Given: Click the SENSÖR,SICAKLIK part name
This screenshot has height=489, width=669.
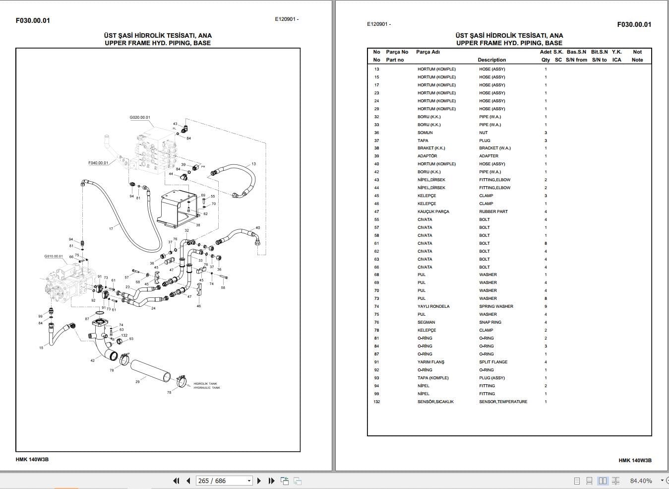Looking at the screenshot, I should [435, 402].
